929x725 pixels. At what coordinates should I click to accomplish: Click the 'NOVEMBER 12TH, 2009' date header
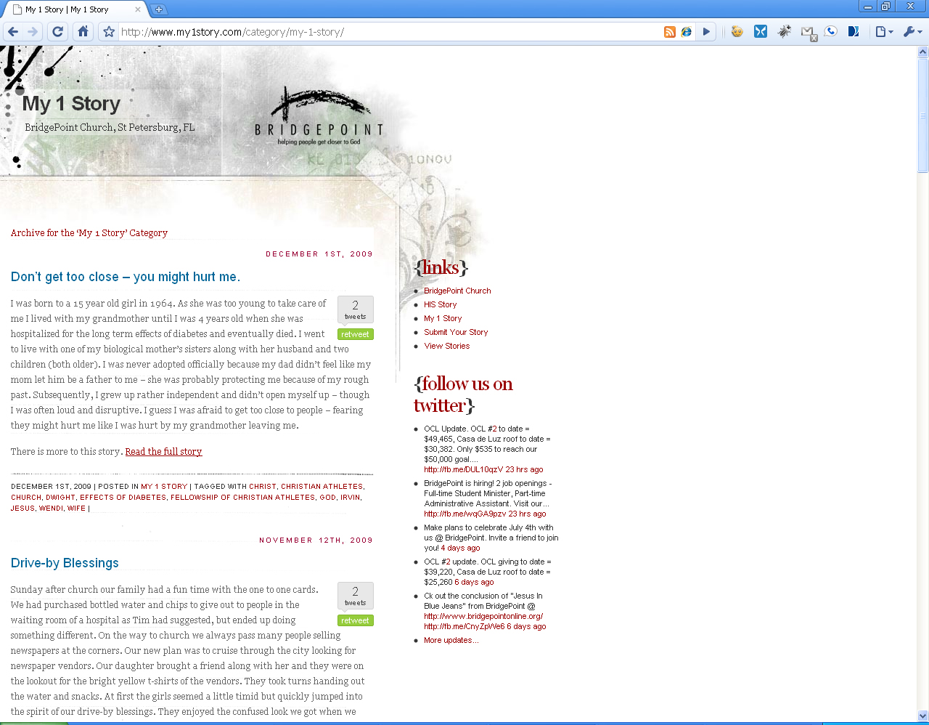(x=316, y=540)
